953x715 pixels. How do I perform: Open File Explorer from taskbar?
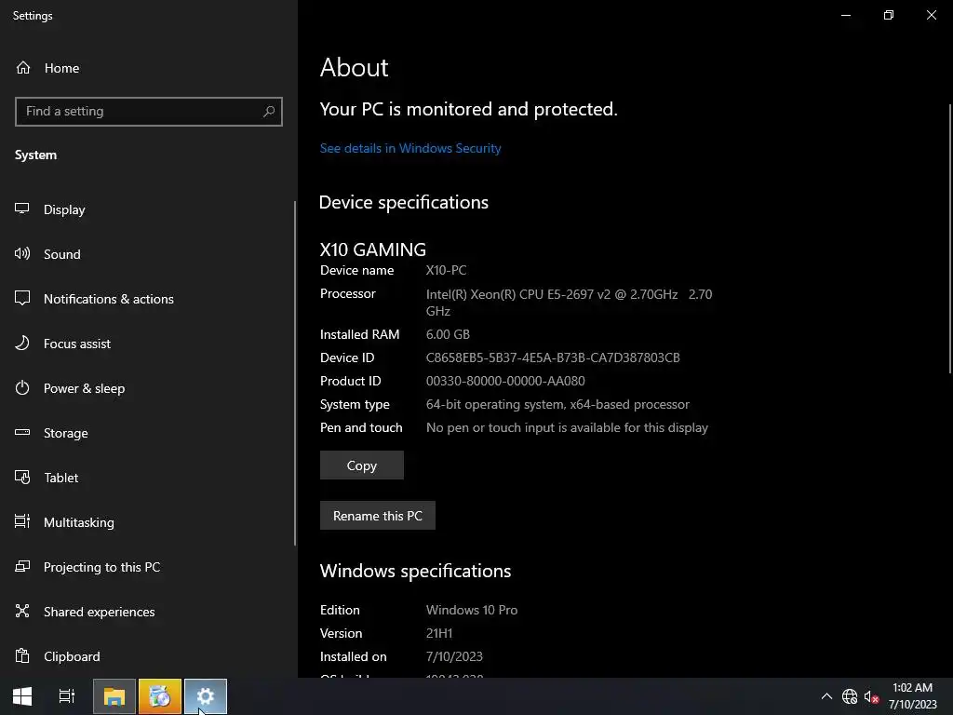(x=114, y=696)
